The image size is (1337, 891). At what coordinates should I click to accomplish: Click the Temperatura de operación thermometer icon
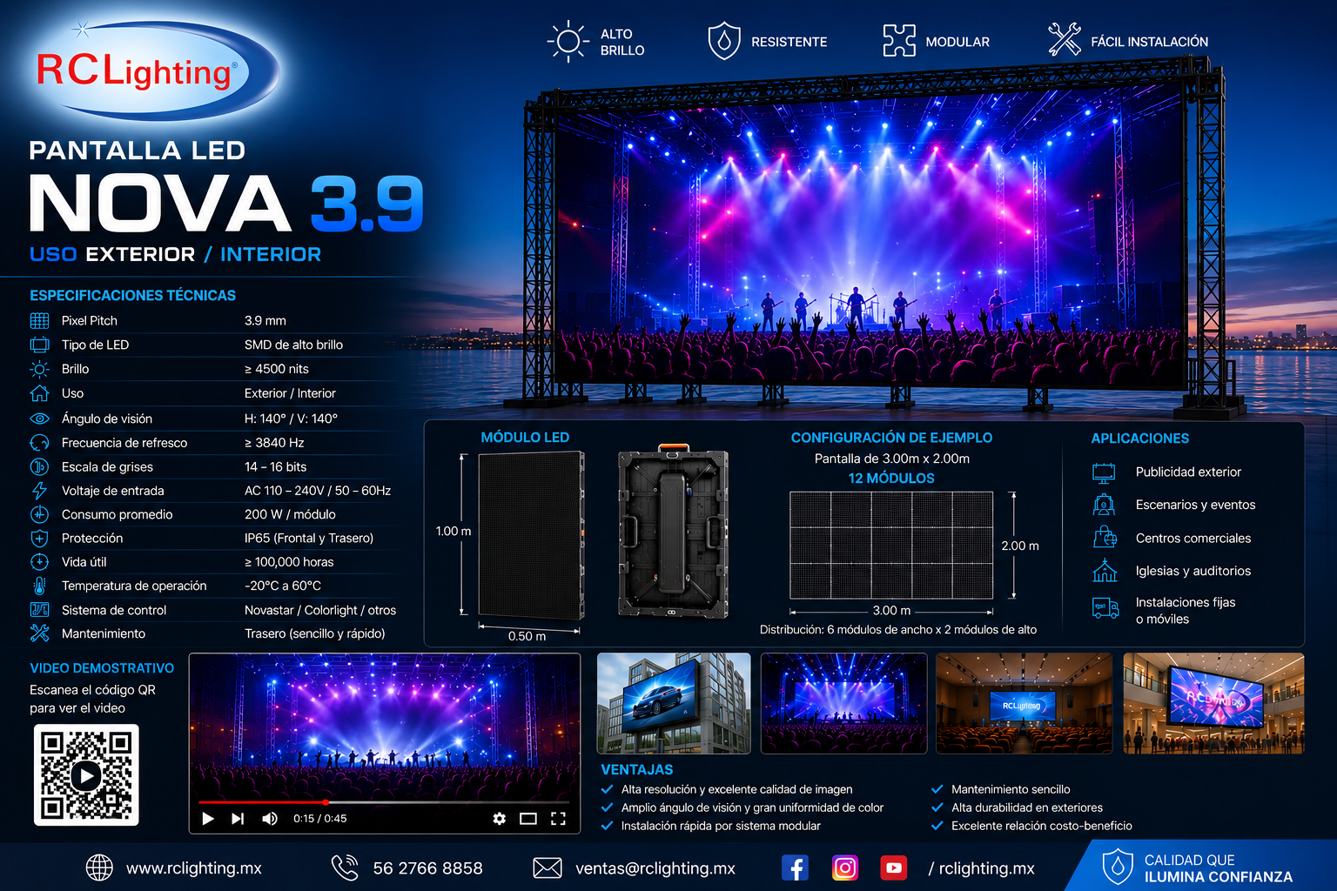point(40,586)
